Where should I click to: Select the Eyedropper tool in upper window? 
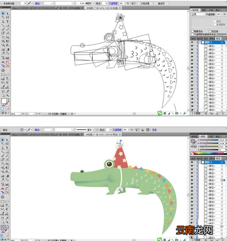[x=3, y=53]
